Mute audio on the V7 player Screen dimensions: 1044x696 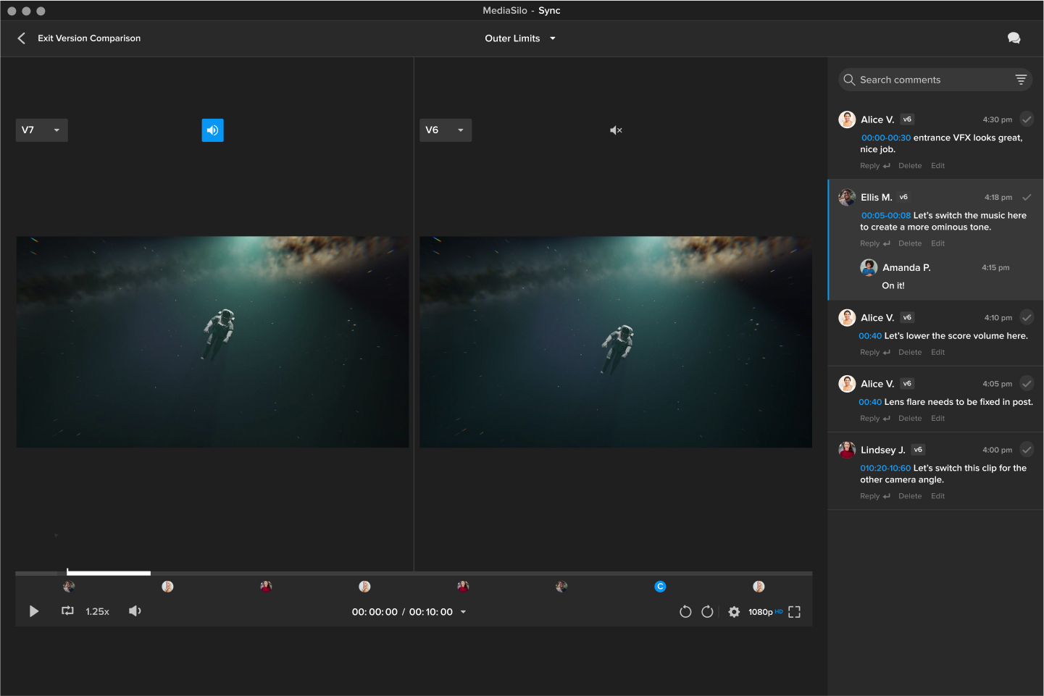(212, 130)
